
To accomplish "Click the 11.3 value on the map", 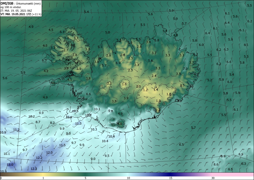I will [x=78, y=123].
